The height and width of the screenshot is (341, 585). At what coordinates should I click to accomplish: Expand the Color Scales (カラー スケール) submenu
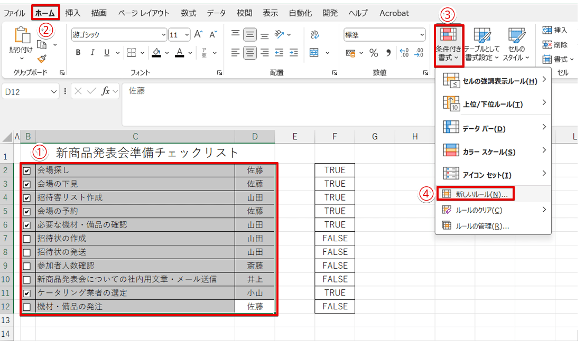tap(493, 151)
